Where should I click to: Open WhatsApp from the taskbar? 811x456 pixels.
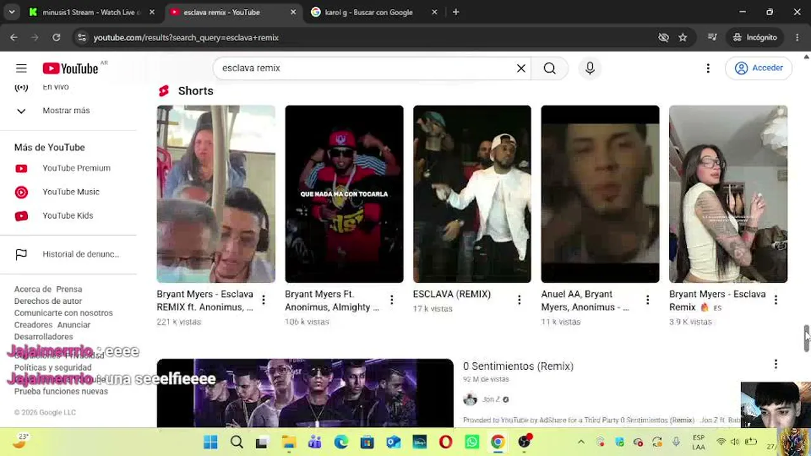click(471, 442)
